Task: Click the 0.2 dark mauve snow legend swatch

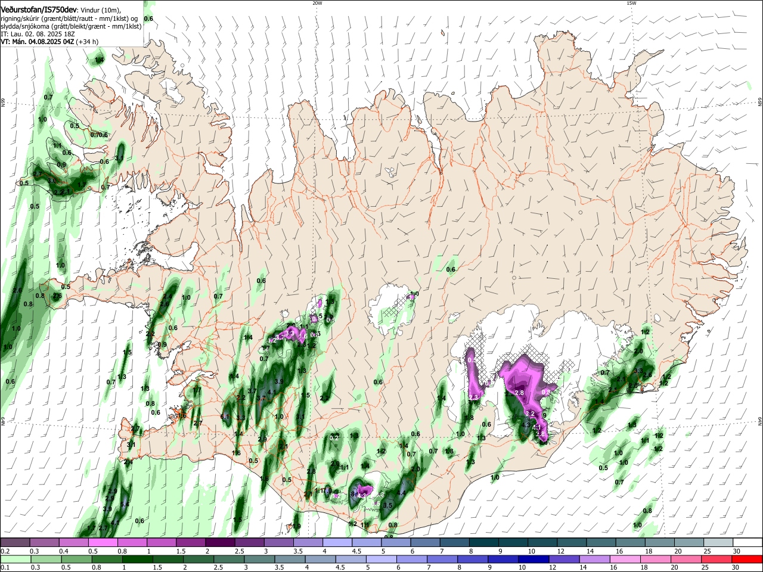Action: (x=15, y=543)
